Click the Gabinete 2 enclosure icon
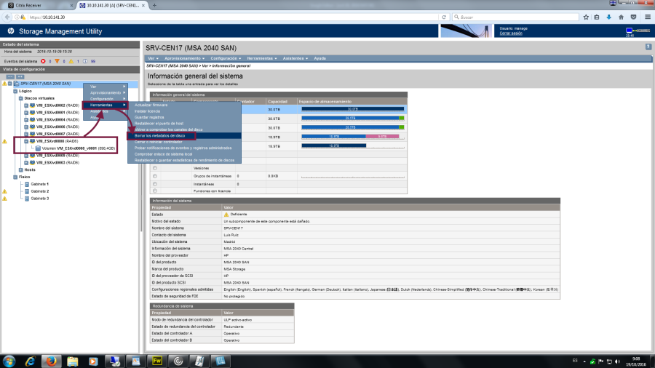The width and height of the screenshot is (655, 368). click(x=28, y=191)
